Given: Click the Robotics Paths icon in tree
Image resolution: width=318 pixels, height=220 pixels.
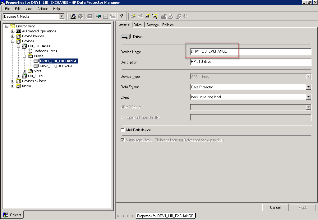Looking at the screenshot, I should (x=30, y=51).
